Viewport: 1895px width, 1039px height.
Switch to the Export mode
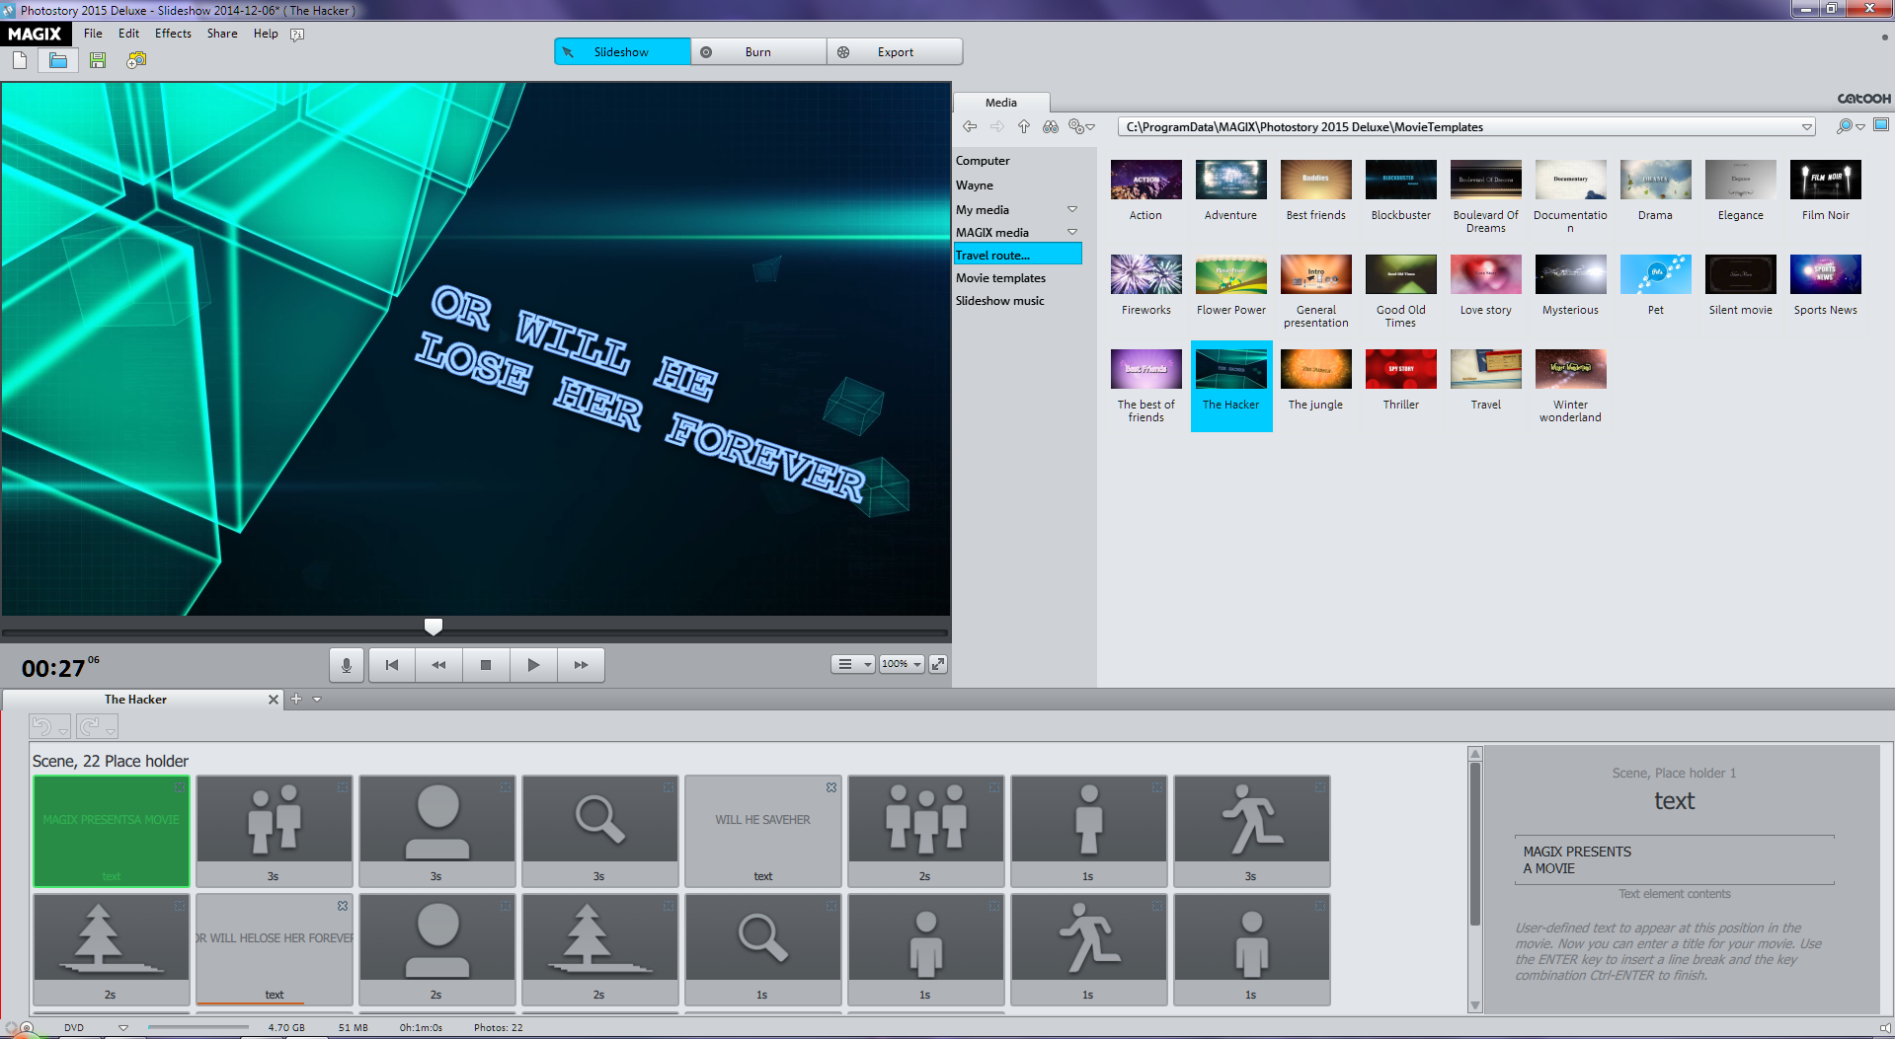click(x=895, y=52)
